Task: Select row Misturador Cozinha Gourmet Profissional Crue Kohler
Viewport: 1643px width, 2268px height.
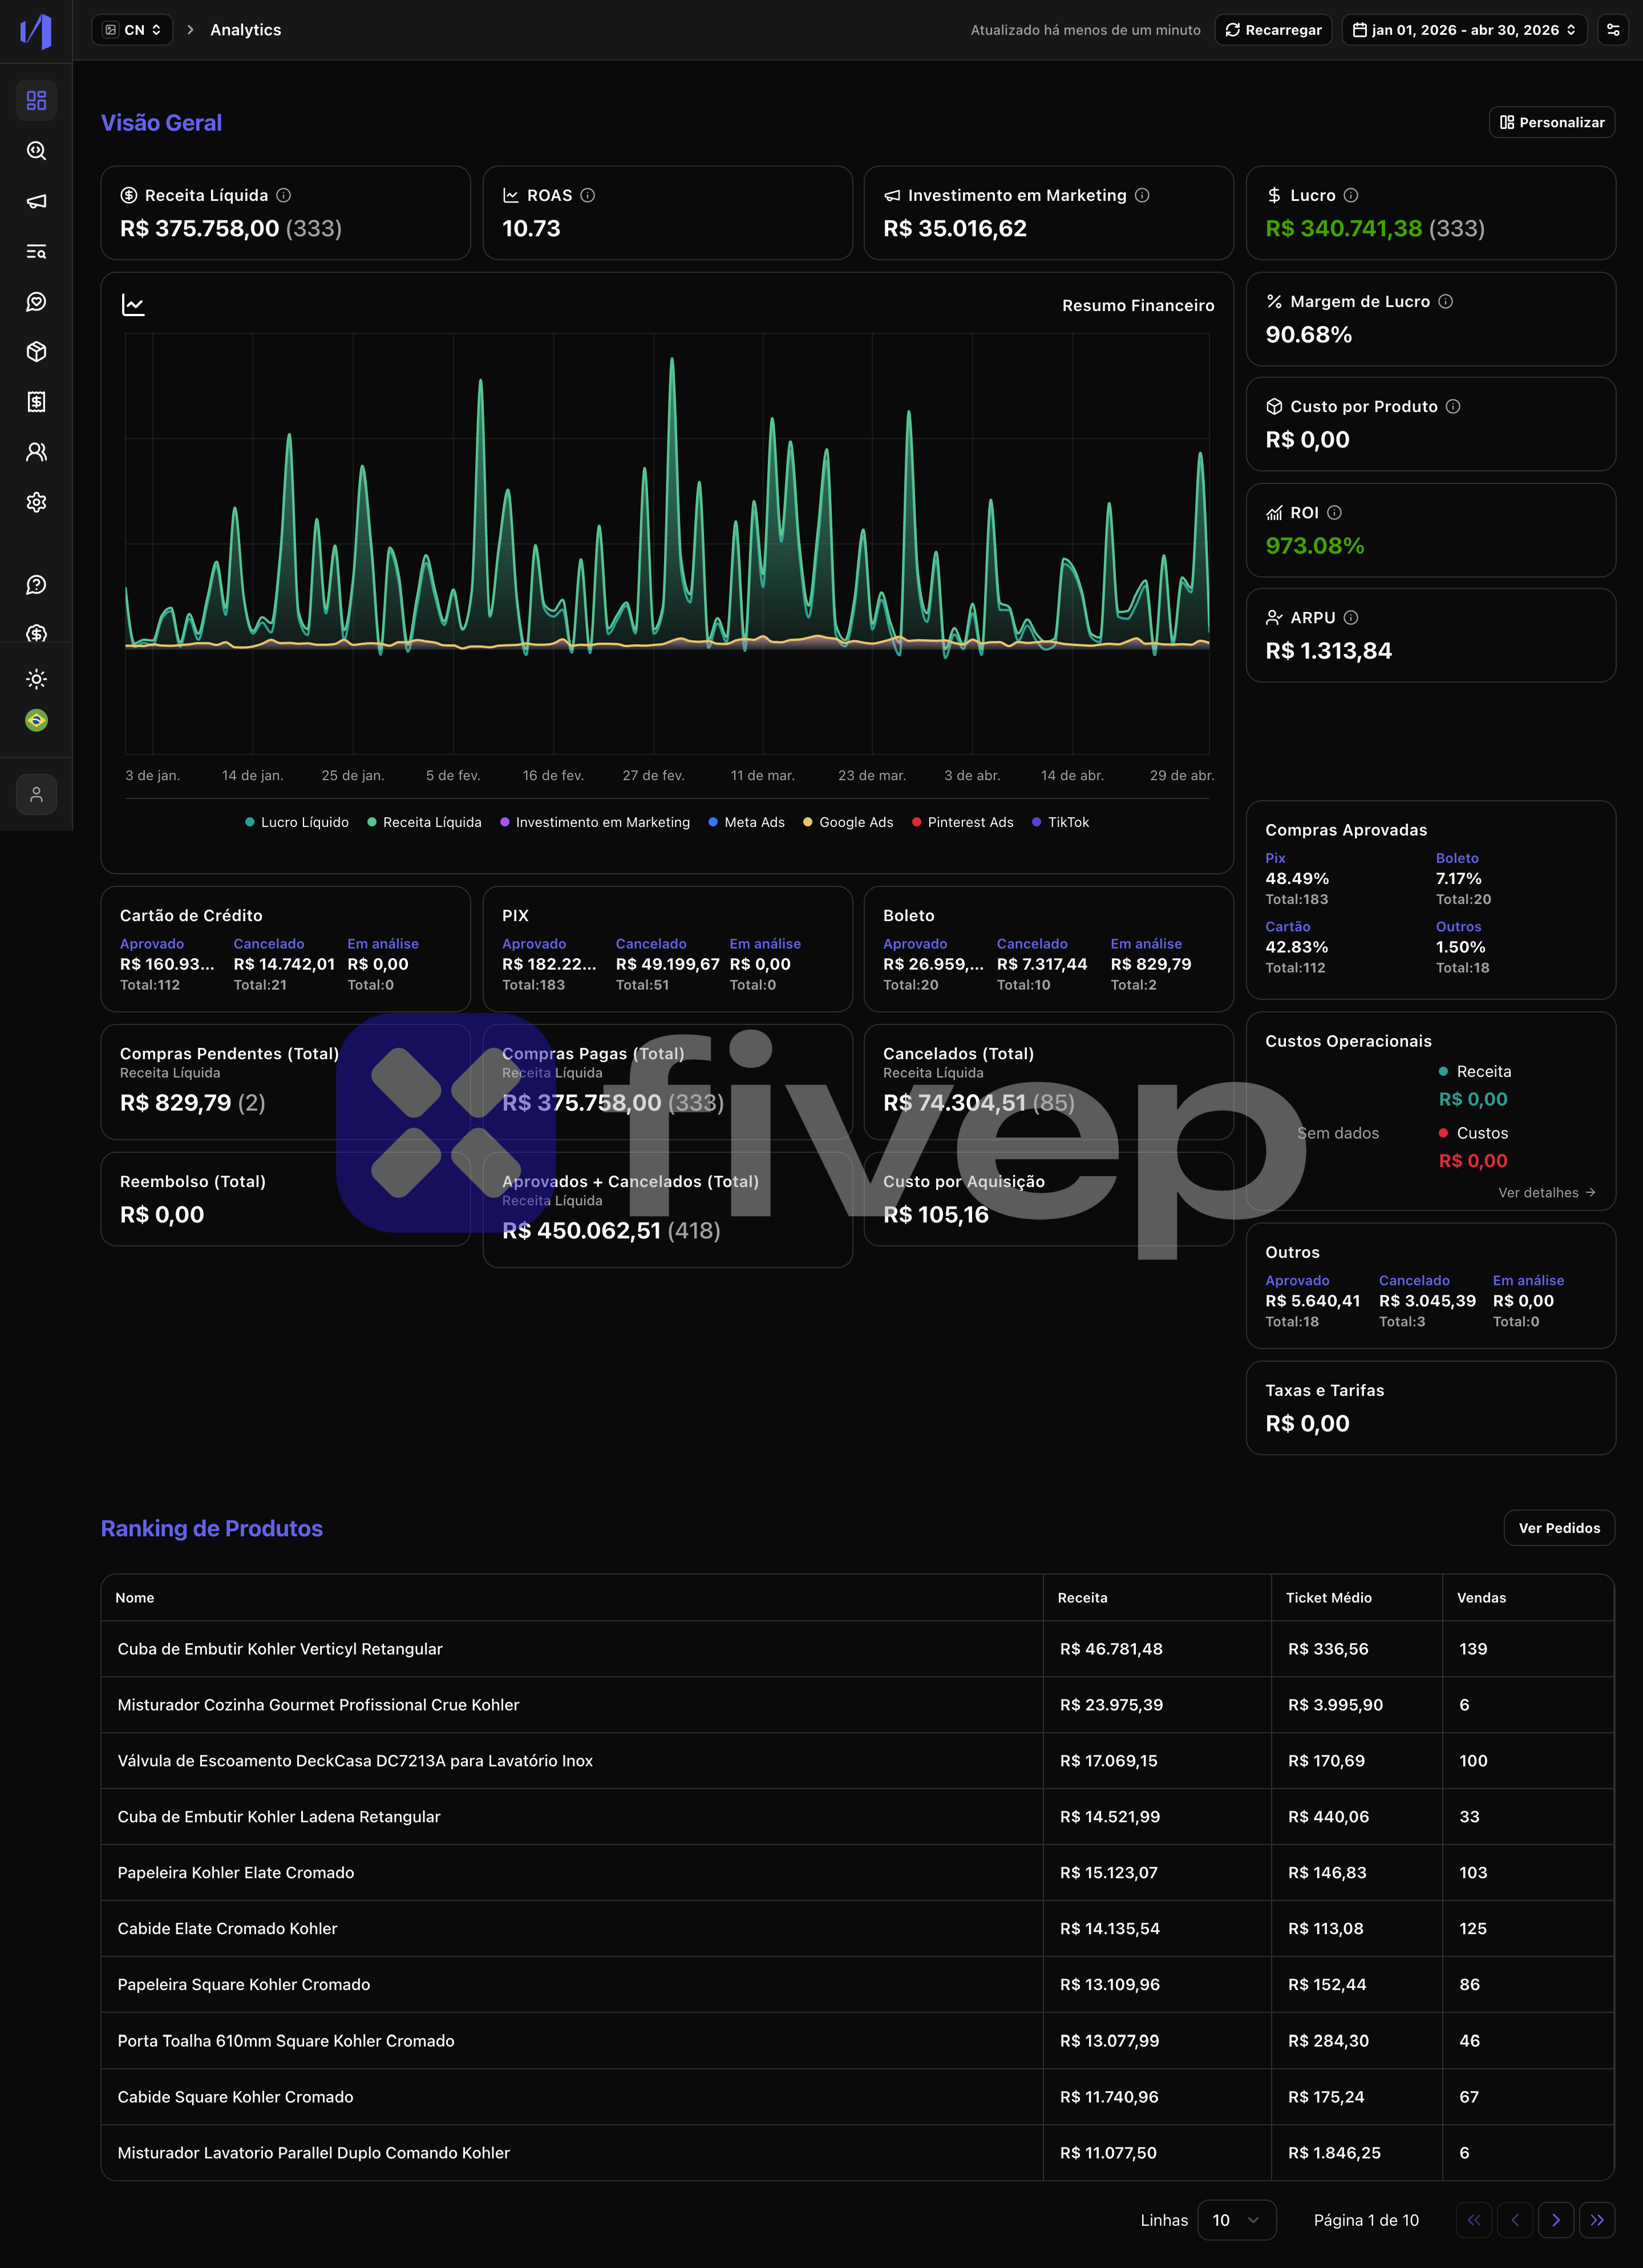Action: [857, 1704]
